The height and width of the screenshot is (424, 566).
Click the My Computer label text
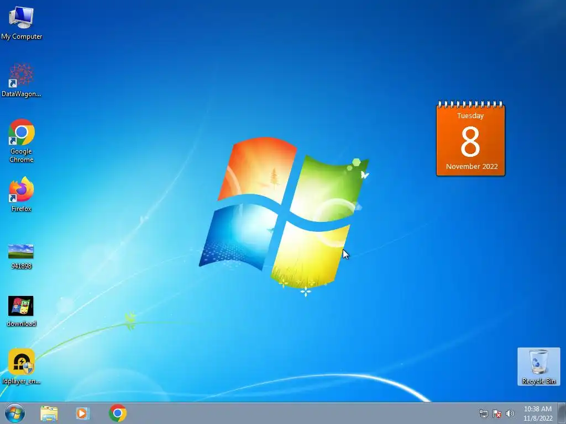22,36
